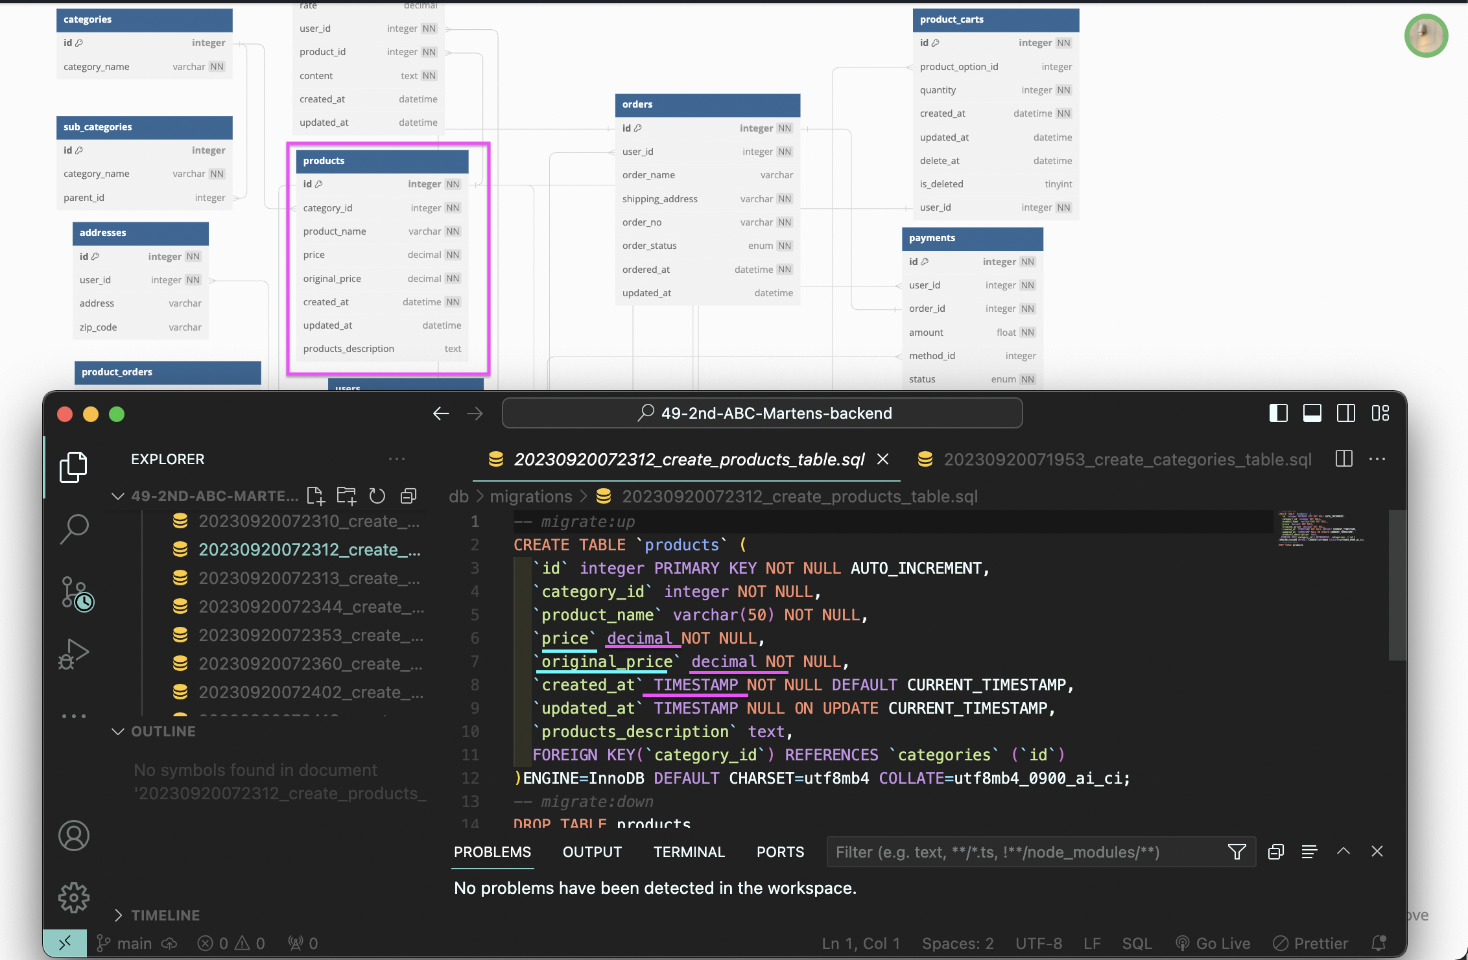Open the Source Control view
The height and width of the screenshot is (960, 1468).
(x=77, y=593)
